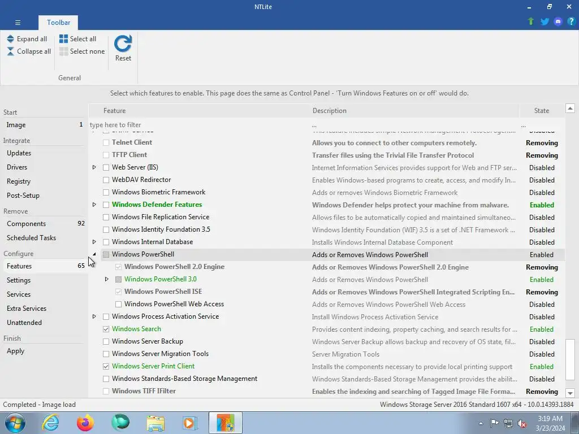The image size is (579, 434).
Task: Click the taskbar clock showing 3:19 AM
Action: [550, 423]
